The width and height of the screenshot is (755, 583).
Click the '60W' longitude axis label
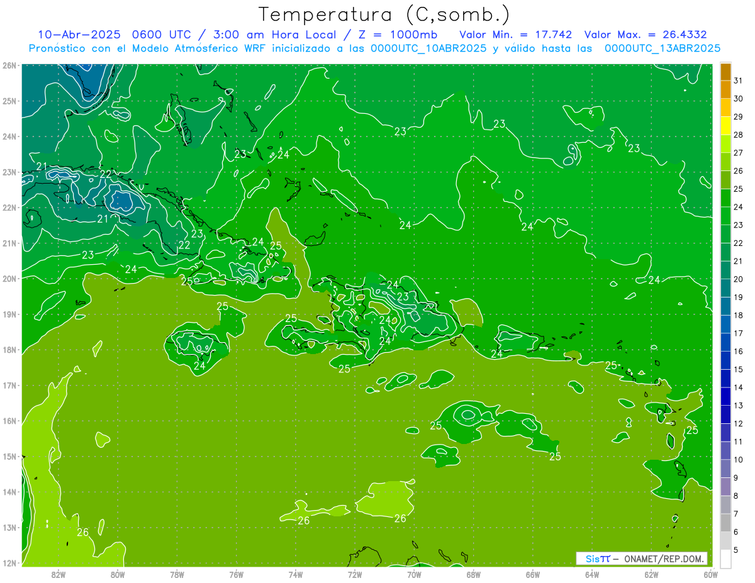(711, 574)
